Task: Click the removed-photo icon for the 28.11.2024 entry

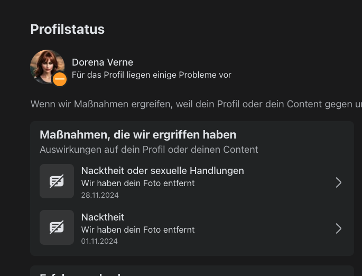Action: click(57, 181)
